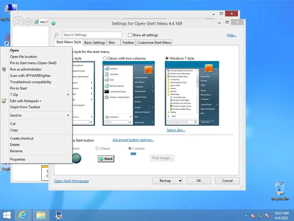The width and height of the screenshot is (294, 221).
Task: Click the Notepad++ icon in context menu
Action: click(4, 101)
